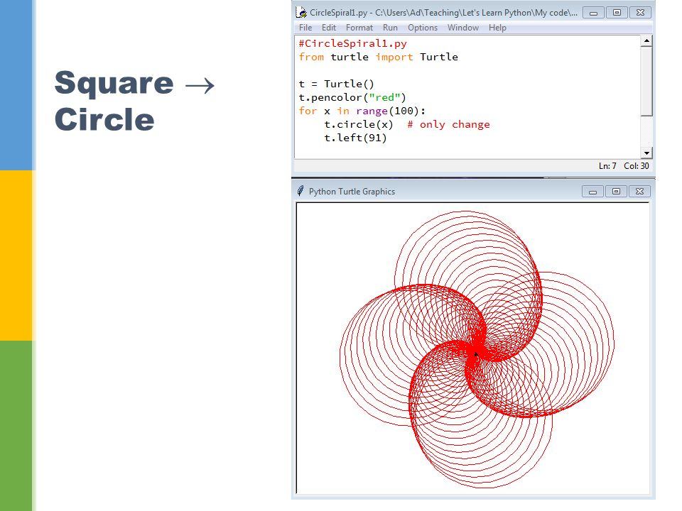Open the Format menu
The image size is (682, 511).
pyautogui.click(x=359, y=28)
